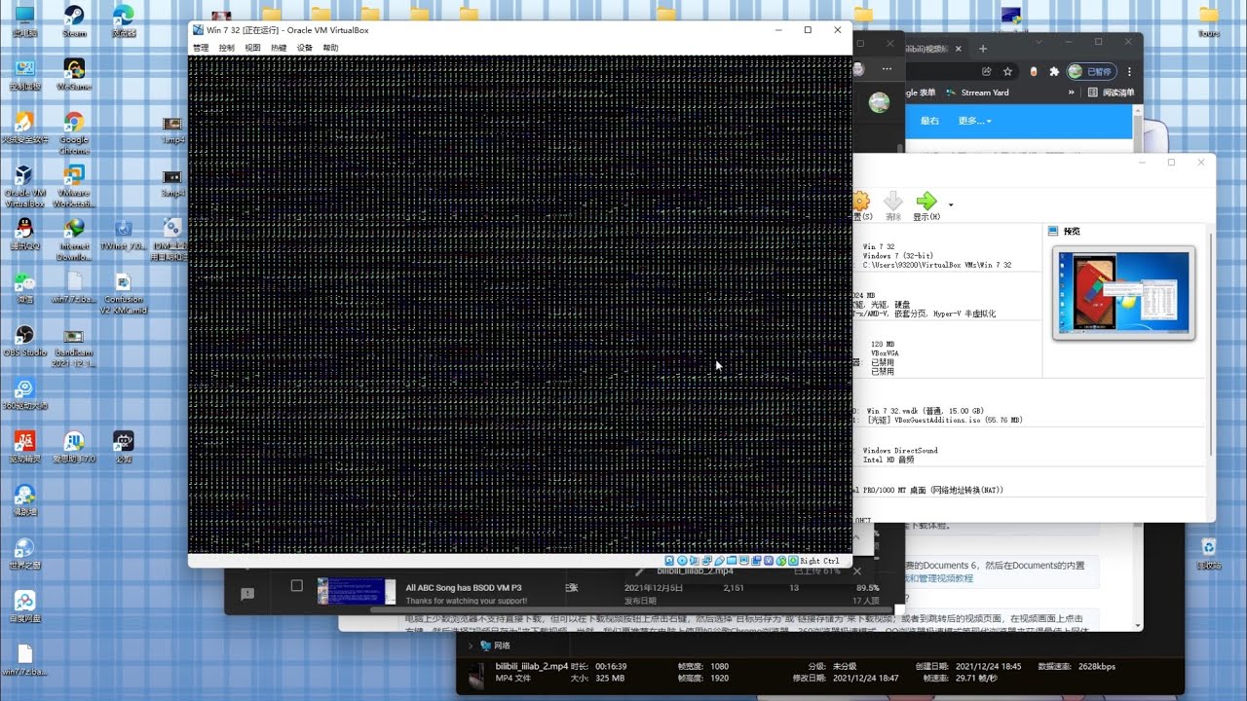Screen dimensions: 1247x701
Task: Expand the dropdown arrow next to 显示
Action: [951, 204]
